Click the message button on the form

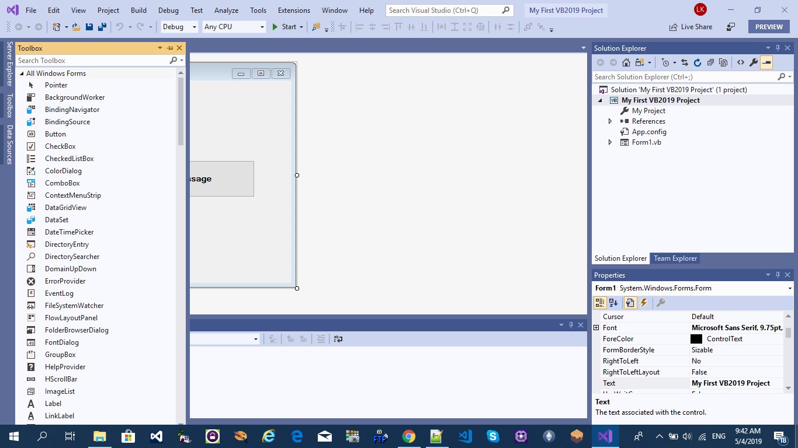click(x=222, y=178)
